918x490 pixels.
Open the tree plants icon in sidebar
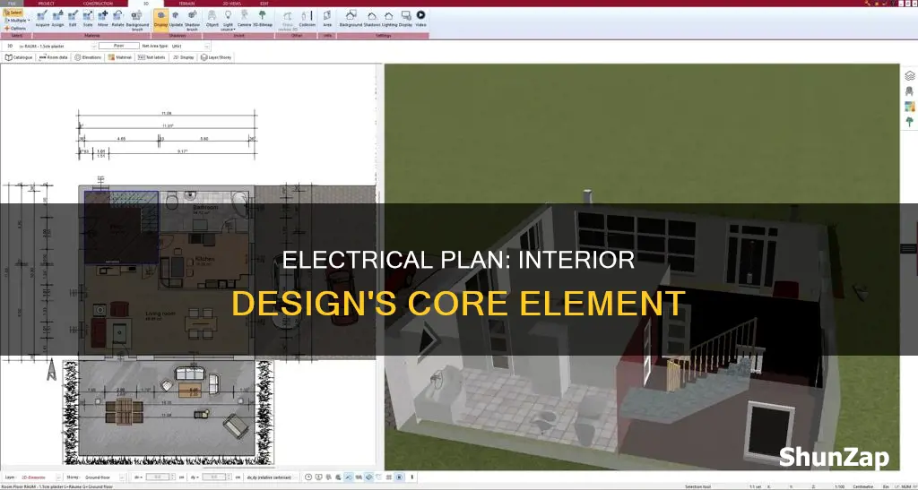909,122
